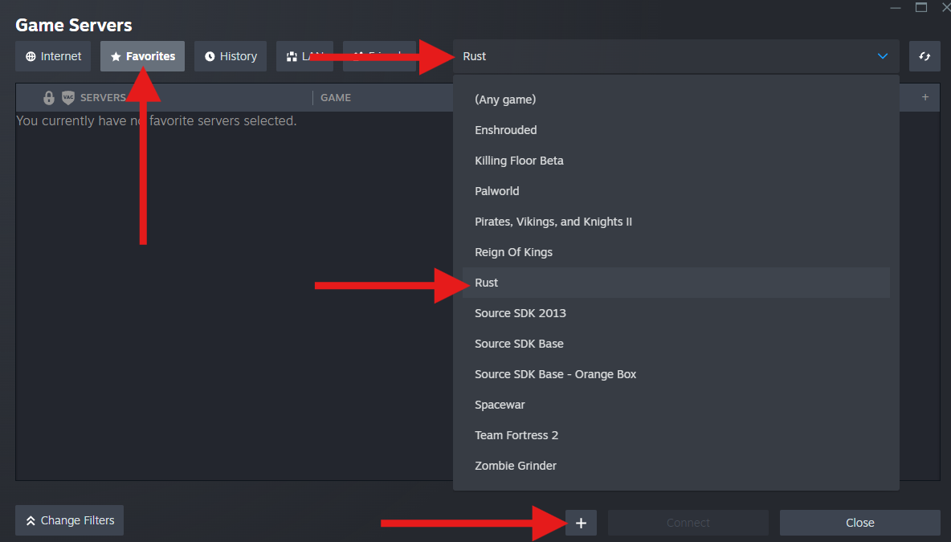The height and width of the screenshot is (542, 951).
Task: Click the network icon on LAN tab
Action: (x=291, y=56)
